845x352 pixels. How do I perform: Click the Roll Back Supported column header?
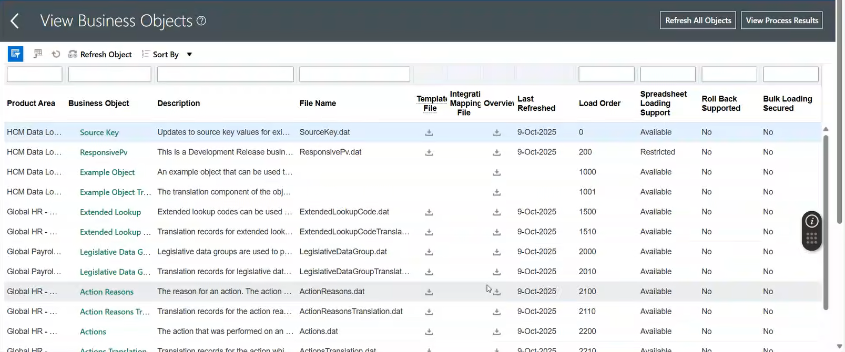721,103
